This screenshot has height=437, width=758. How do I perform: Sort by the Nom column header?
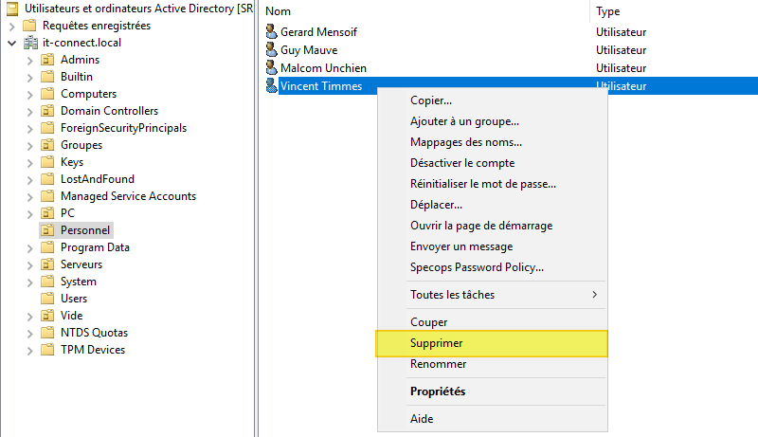coord(278,10)
